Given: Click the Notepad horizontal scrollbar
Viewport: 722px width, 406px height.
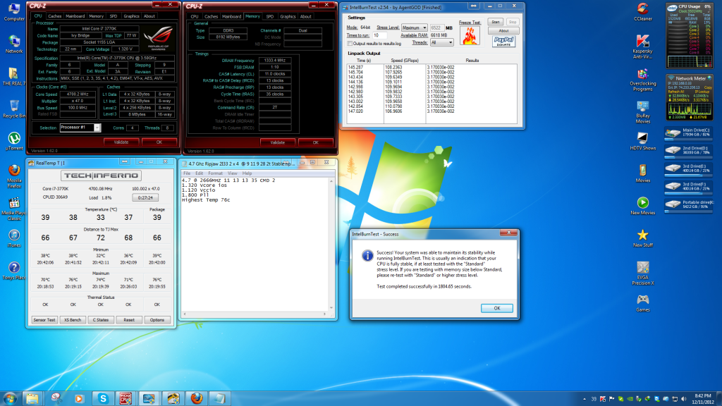Looking at the screenshot, I should pyautogui.click(x=255, y=314).
